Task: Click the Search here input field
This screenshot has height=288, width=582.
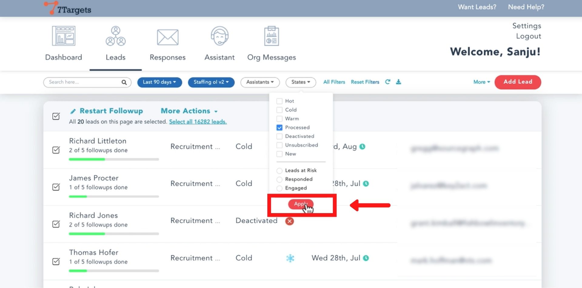Action: [83, 82]
